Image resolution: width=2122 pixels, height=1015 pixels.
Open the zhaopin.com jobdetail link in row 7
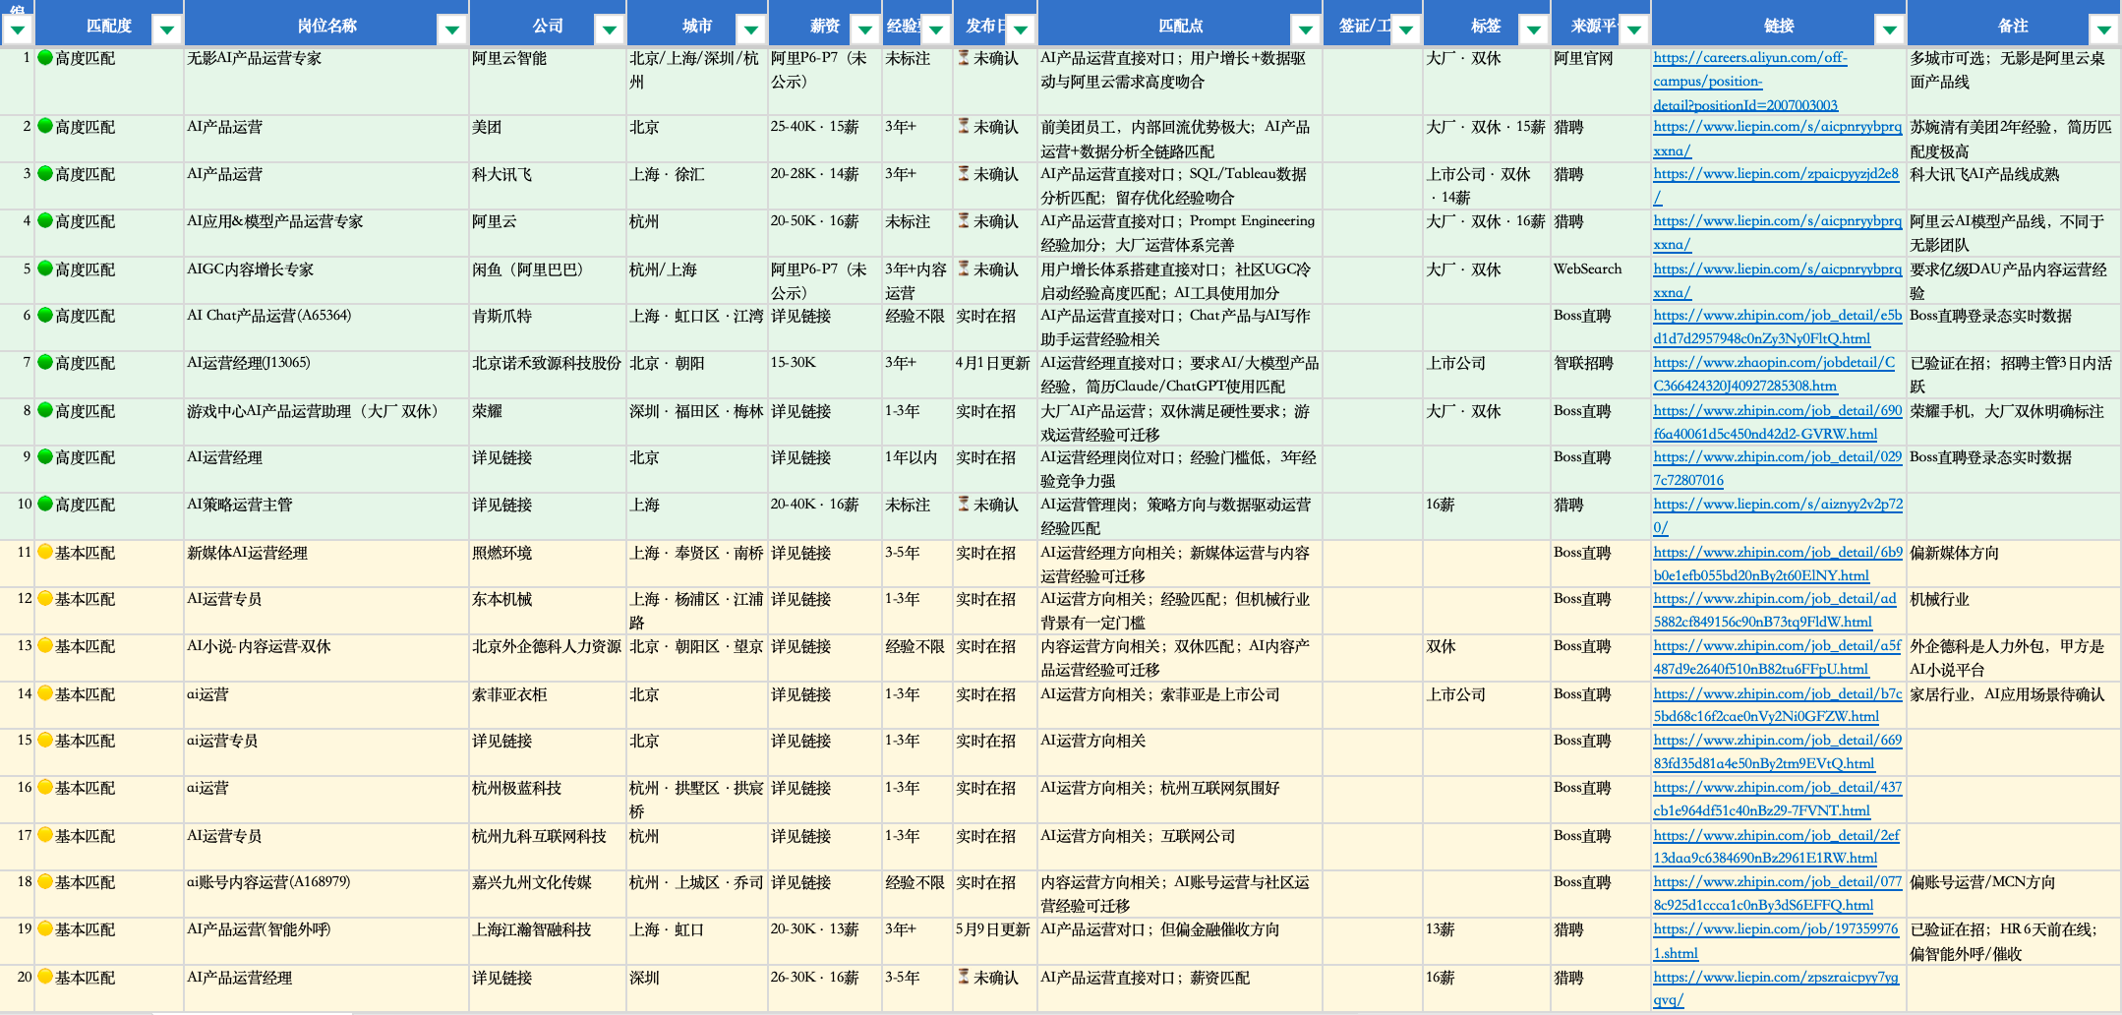[x=1774, y=375]
